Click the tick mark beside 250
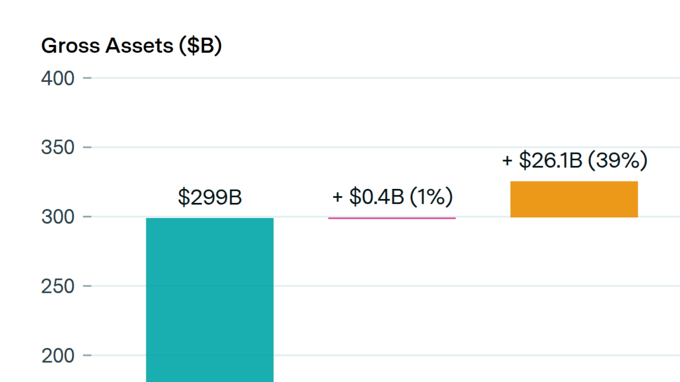 point(87,286)
